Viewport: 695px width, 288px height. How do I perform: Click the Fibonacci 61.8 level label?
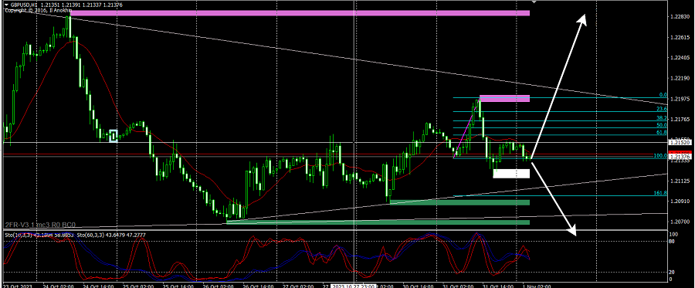(662, 133)
